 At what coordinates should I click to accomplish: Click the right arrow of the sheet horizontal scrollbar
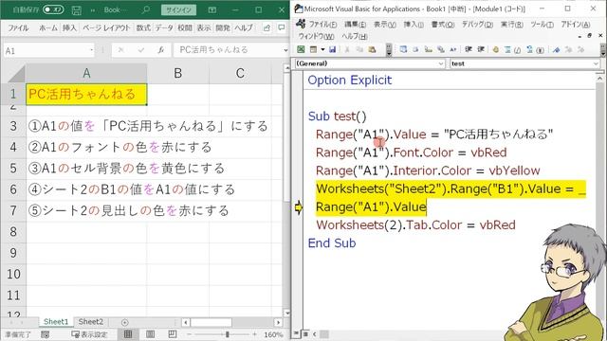278,322
